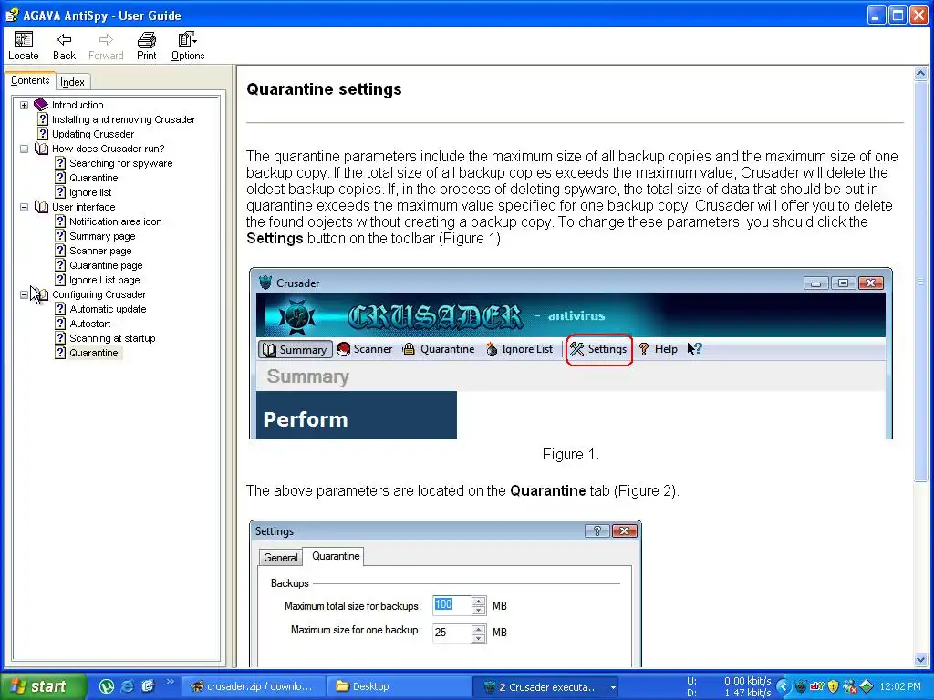The width and height of the screenshot is (934, 700).
Task: Click the Installing and removing Crusader topic icon
Action: click(x=42, y=119)
